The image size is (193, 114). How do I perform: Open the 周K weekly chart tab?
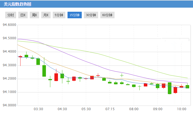(34, 15)
